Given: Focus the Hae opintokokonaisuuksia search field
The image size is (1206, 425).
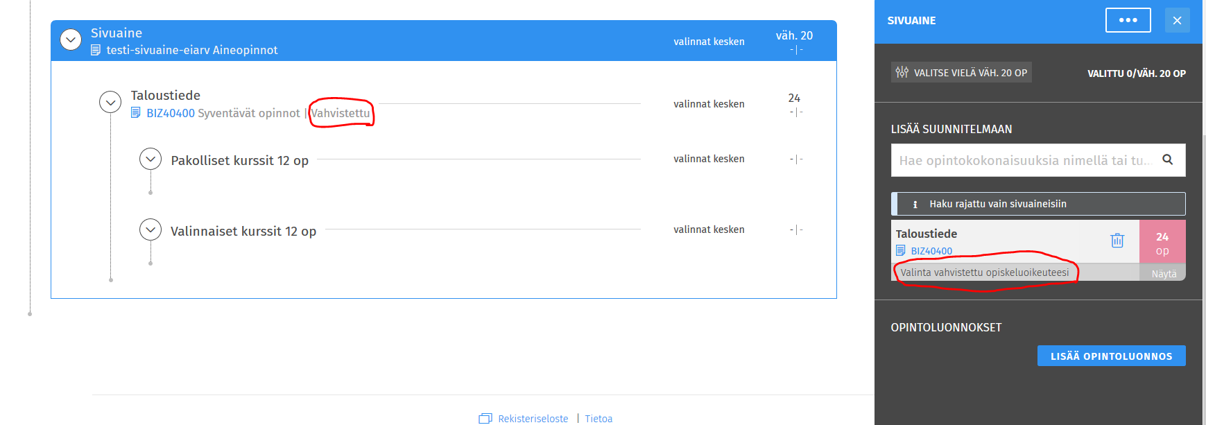Looking at the screenshot, I should (1025, 160).
